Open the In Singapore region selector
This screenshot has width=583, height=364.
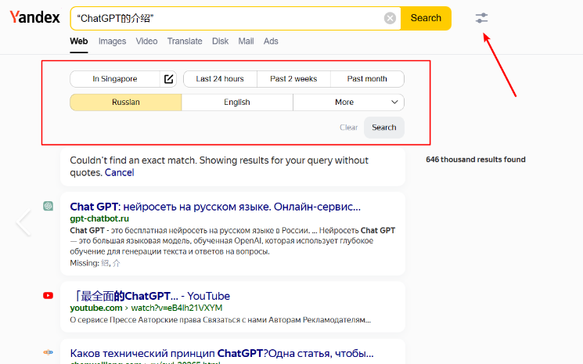tap(115, 79)
